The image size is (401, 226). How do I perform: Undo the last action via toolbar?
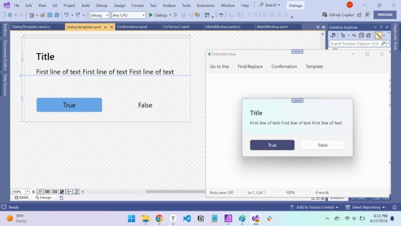[x=66, y=15]
